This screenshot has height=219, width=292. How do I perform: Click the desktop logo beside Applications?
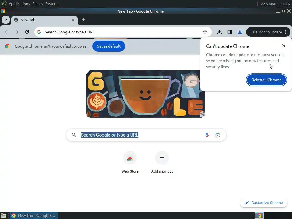(4, 4)
